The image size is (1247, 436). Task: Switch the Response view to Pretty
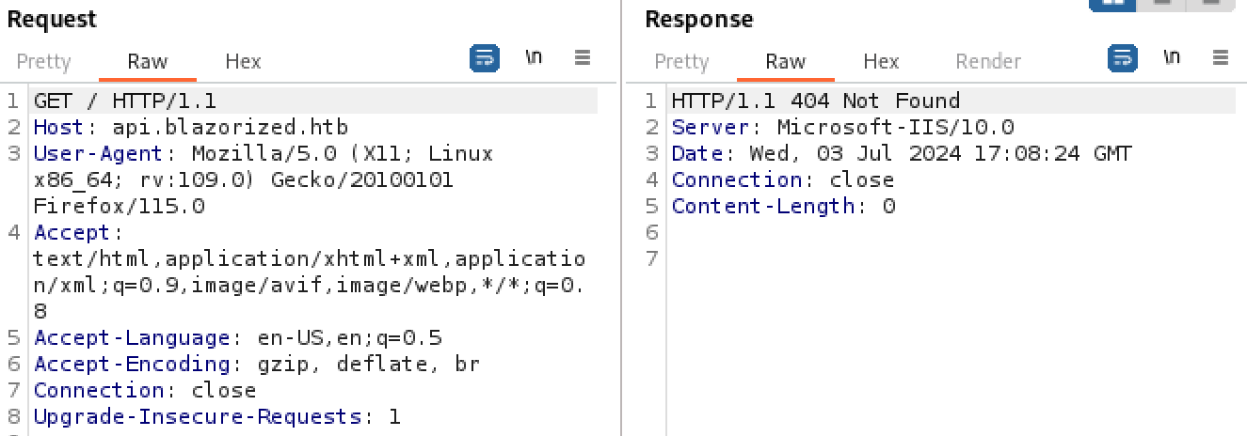tap(681, 62)
